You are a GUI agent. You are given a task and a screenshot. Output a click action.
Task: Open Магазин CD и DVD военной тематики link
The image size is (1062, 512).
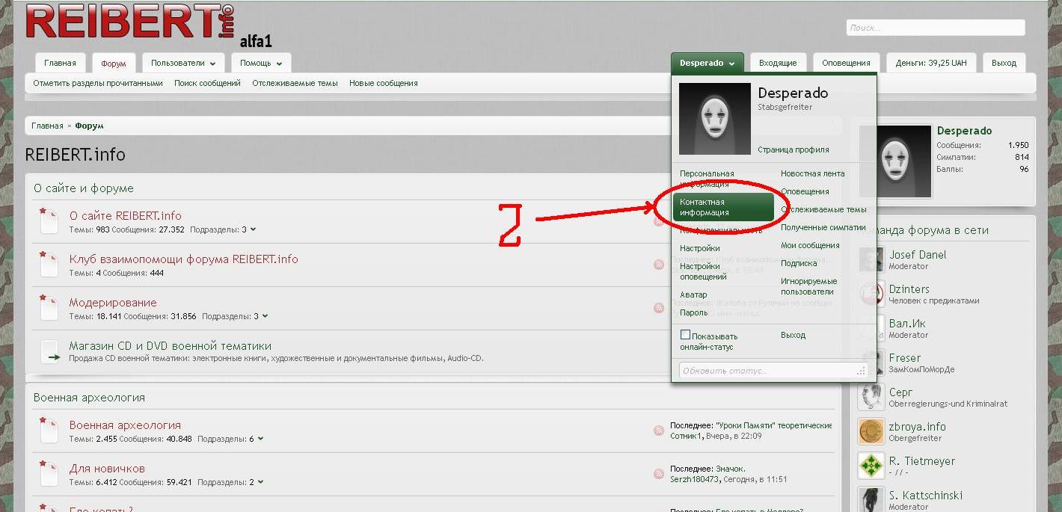[x=171, y=346]
